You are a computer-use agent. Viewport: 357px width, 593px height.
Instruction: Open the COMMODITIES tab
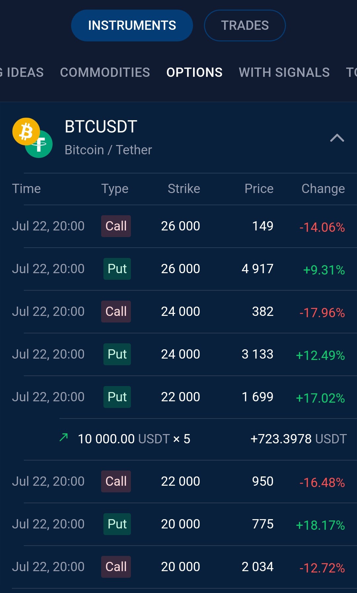105,73
